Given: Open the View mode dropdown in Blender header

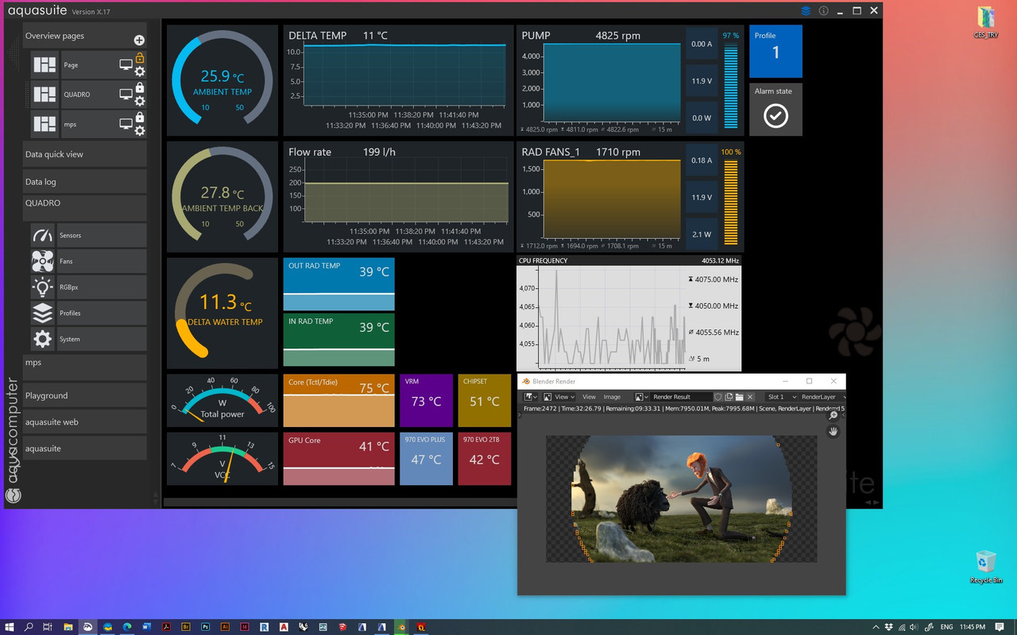Looking at the screenshot, I should (x=559, y=397).
